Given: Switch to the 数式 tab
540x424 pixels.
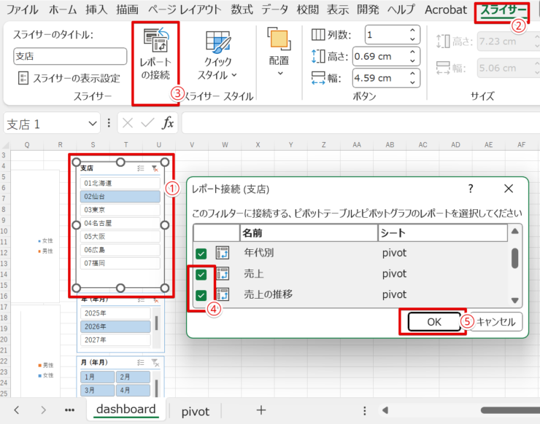Looking at the screenshot, I should (x=242, y=9).
